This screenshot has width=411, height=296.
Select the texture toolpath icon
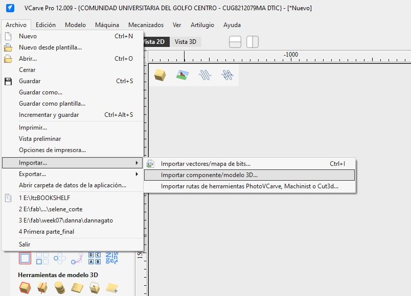click(228, 74)
